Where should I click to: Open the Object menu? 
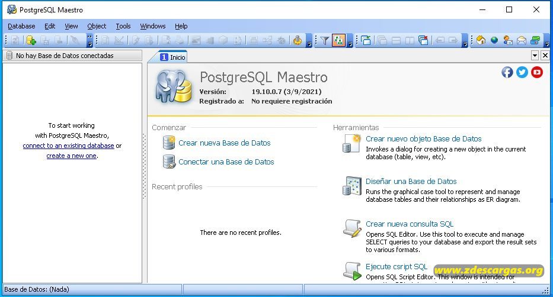(97, 26)
